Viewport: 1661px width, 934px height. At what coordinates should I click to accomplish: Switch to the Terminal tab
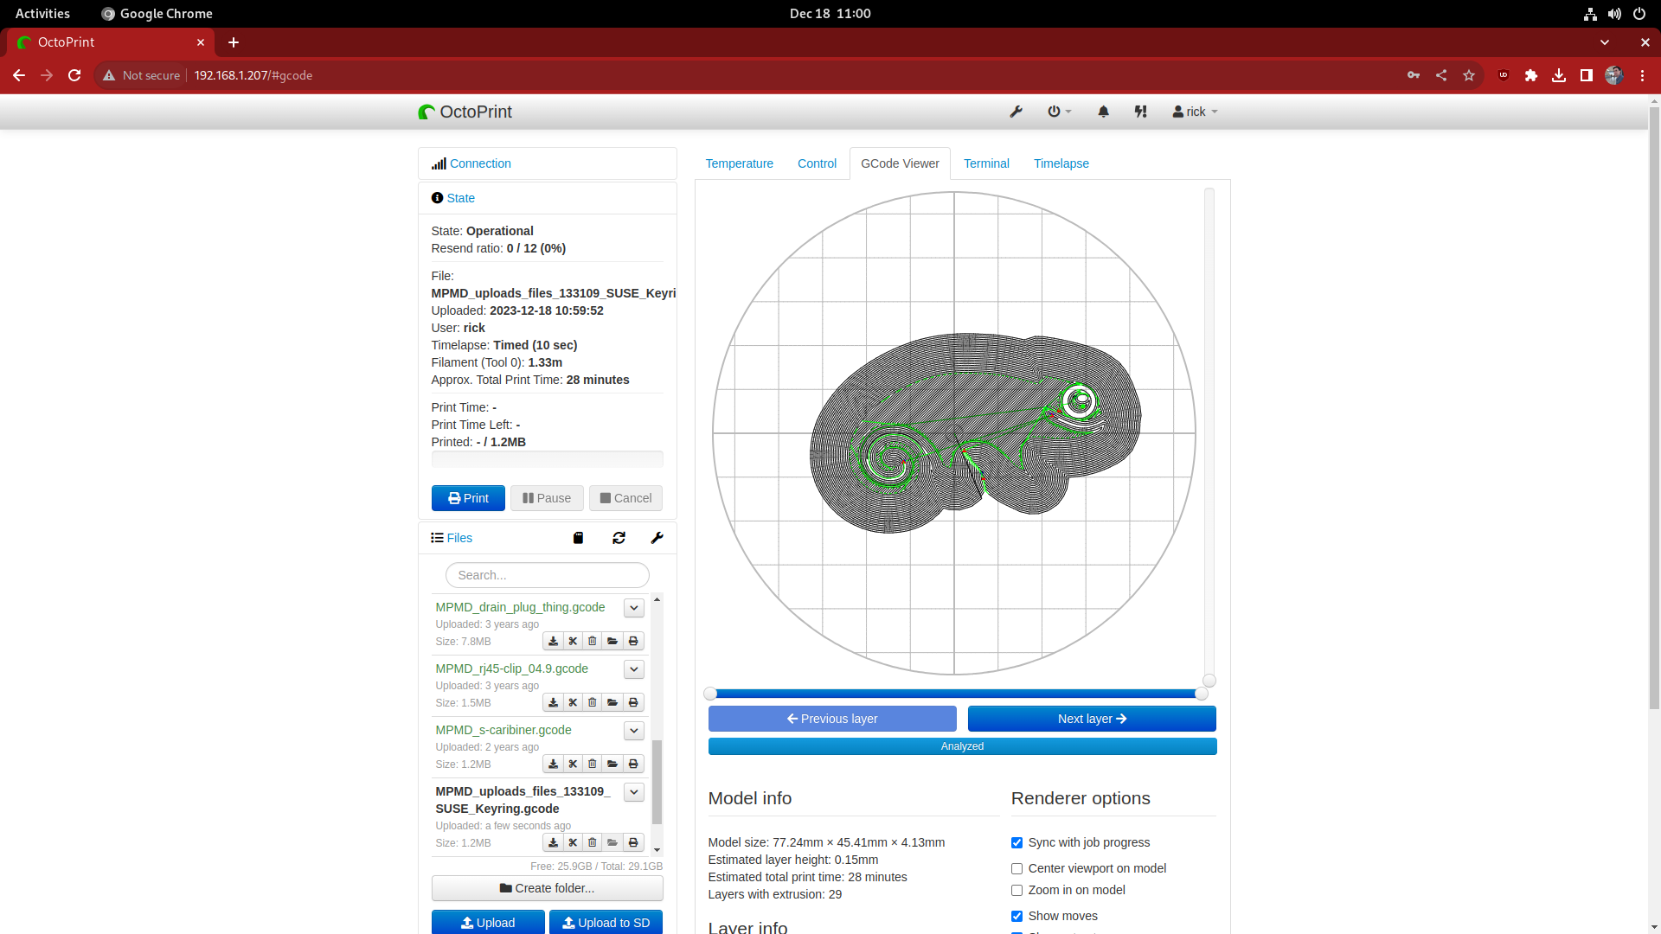coord(986,163)
